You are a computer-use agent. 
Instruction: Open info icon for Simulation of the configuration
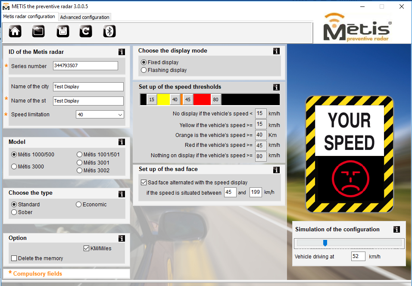(396, 230)
